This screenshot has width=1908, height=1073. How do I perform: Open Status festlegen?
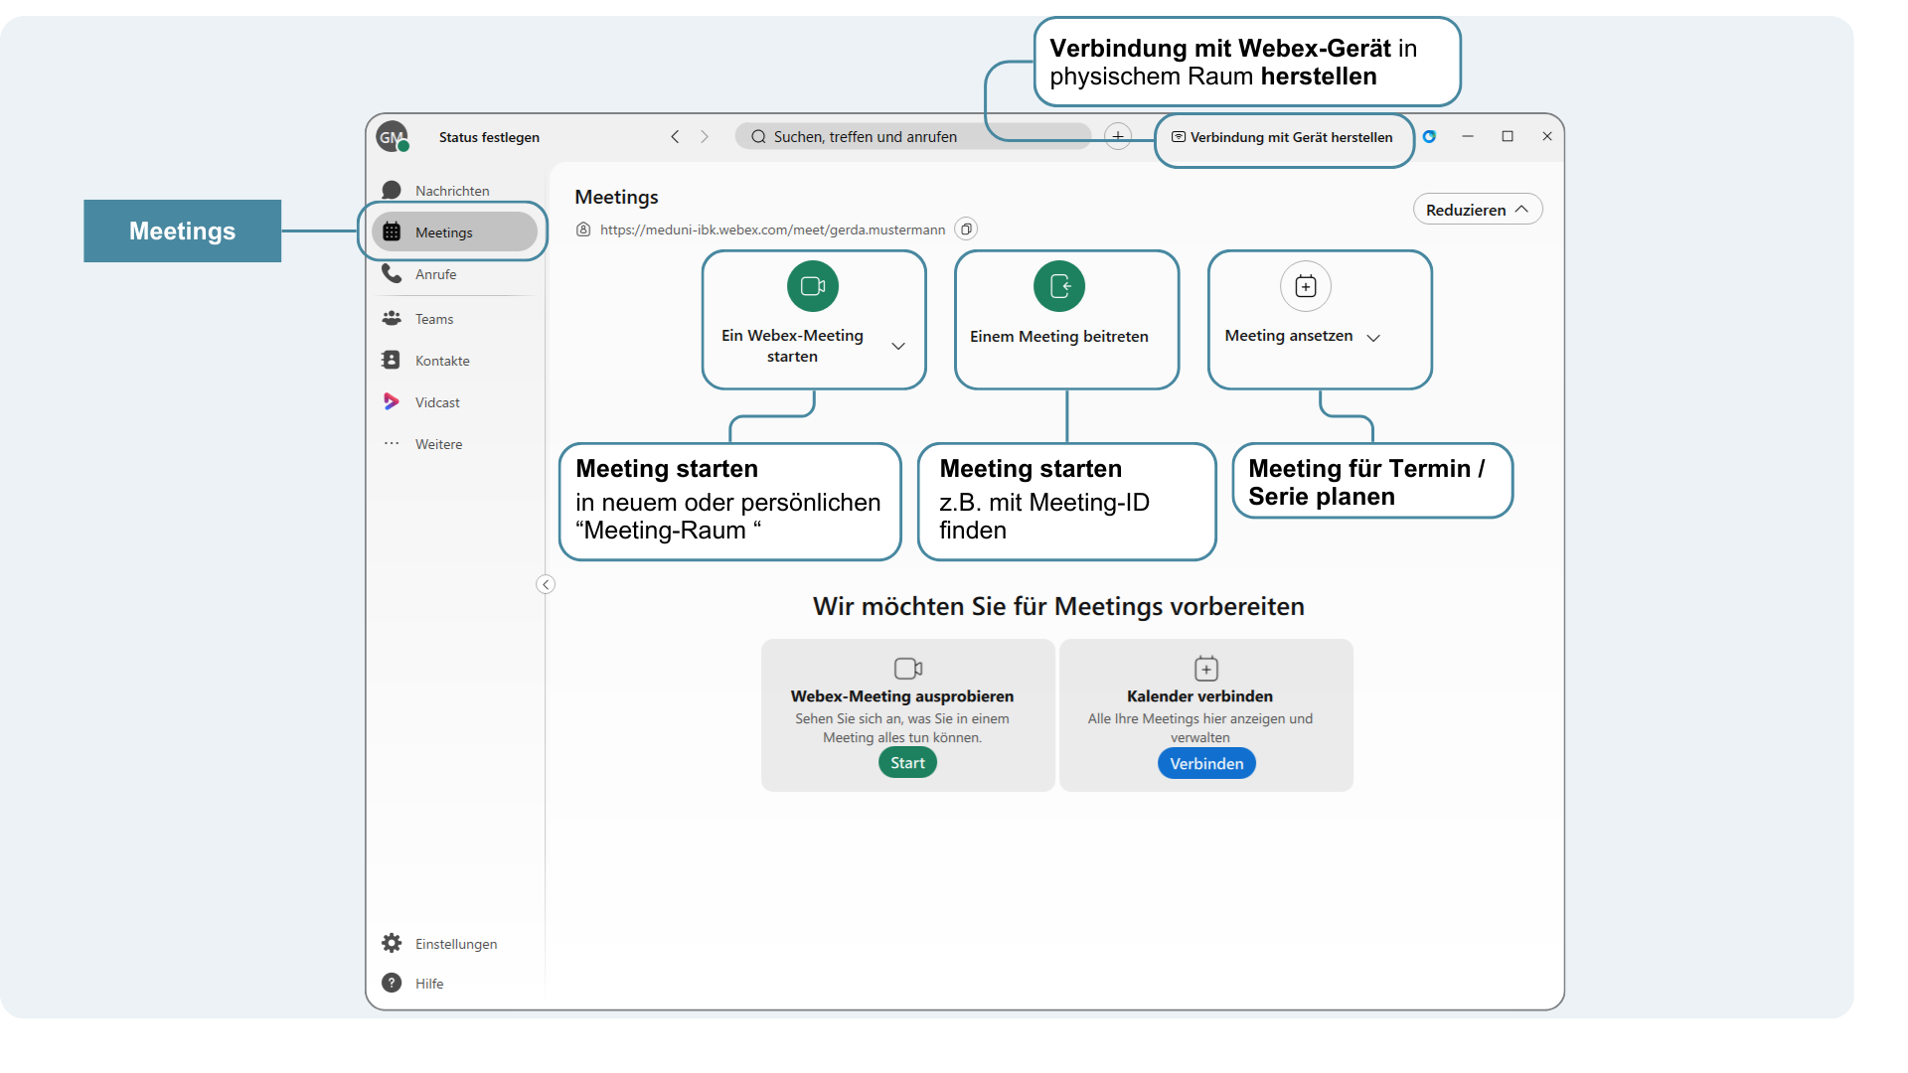click(x=489, y=137)
